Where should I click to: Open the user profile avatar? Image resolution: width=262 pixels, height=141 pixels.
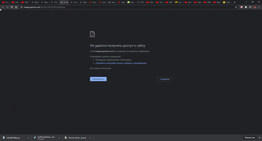[255, 7]
